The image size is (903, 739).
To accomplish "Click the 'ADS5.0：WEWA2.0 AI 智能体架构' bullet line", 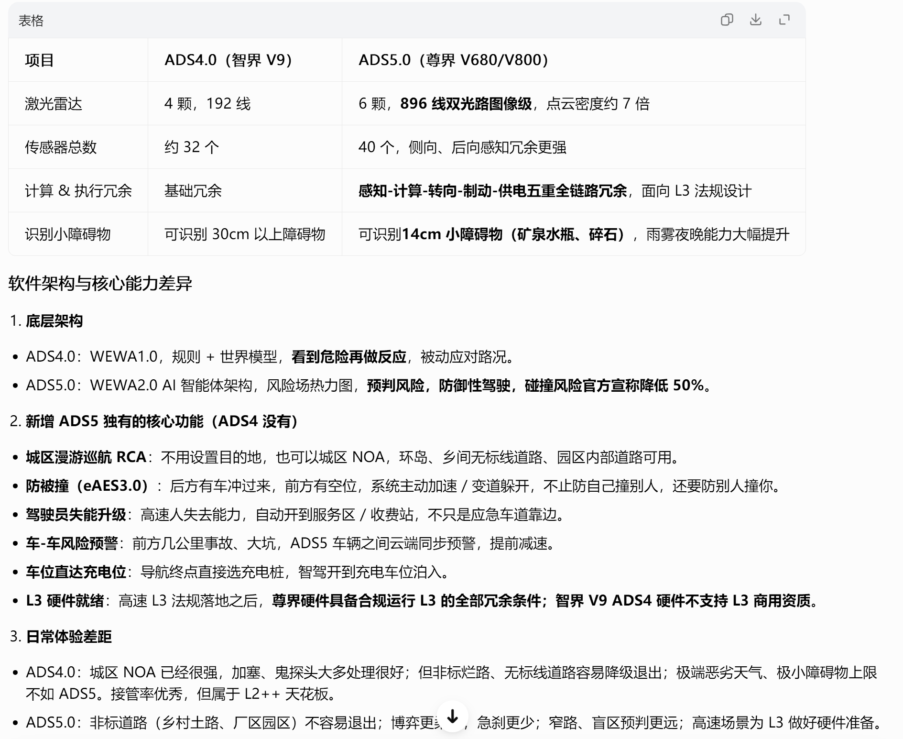I will pyautogui.click(x=369, y=386).
